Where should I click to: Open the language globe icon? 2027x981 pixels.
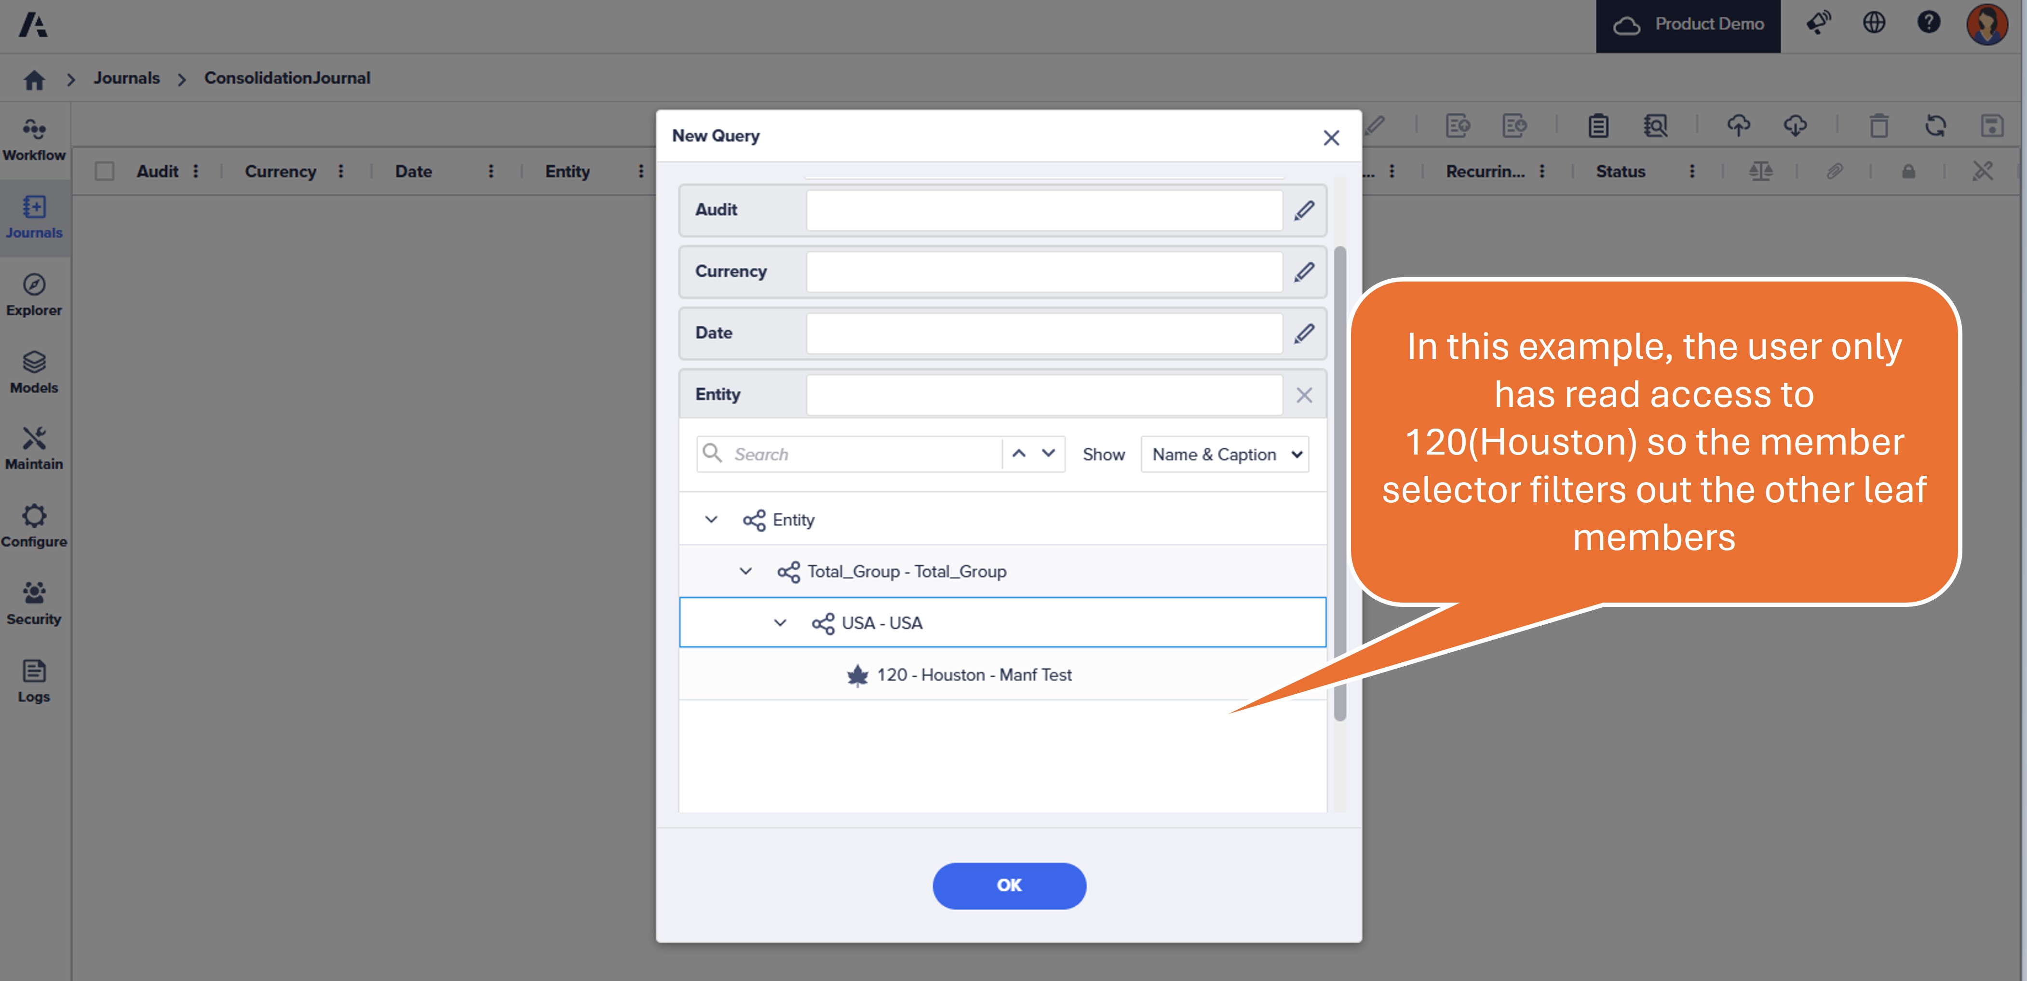tap(1874, 23)
